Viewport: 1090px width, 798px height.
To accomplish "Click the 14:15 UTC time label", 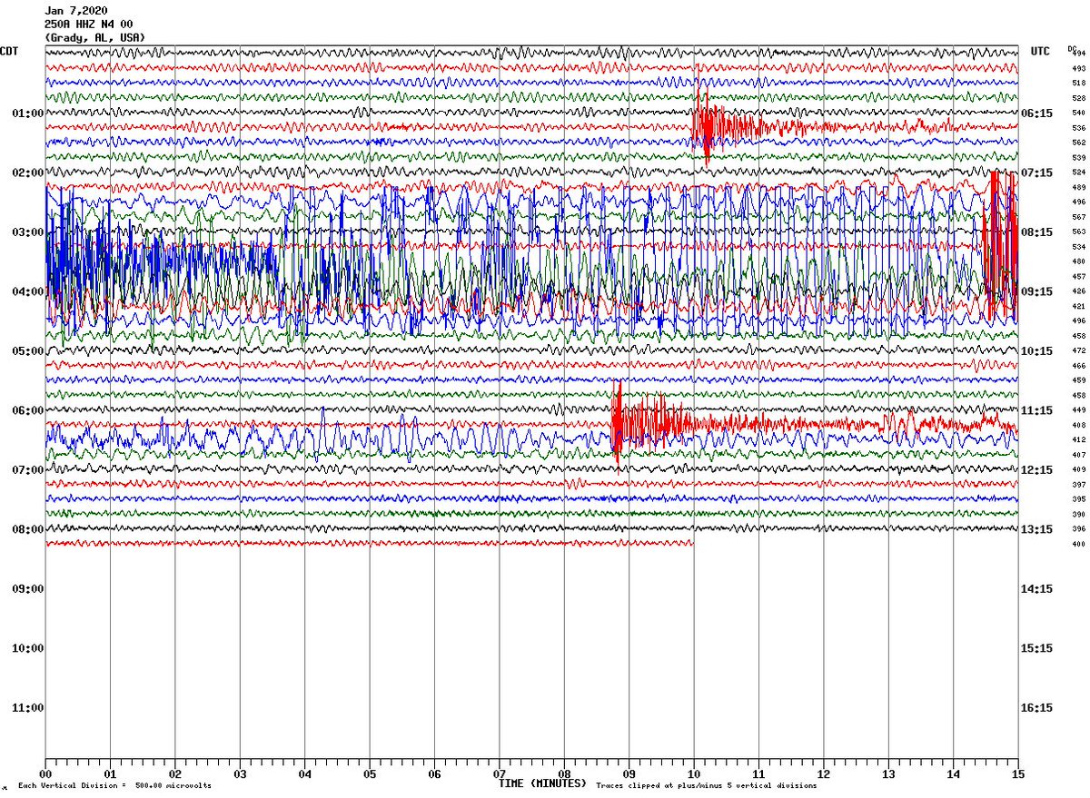I will click(1037, 589).
